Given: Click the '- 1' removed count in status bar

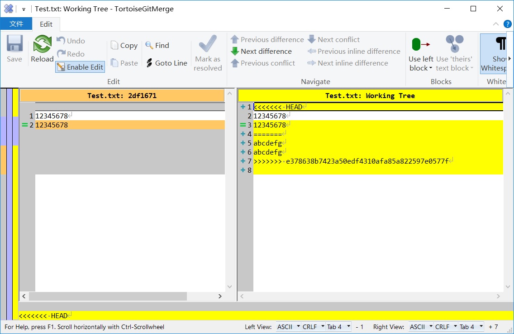Looking at the screenshot, I should [360, 327].
